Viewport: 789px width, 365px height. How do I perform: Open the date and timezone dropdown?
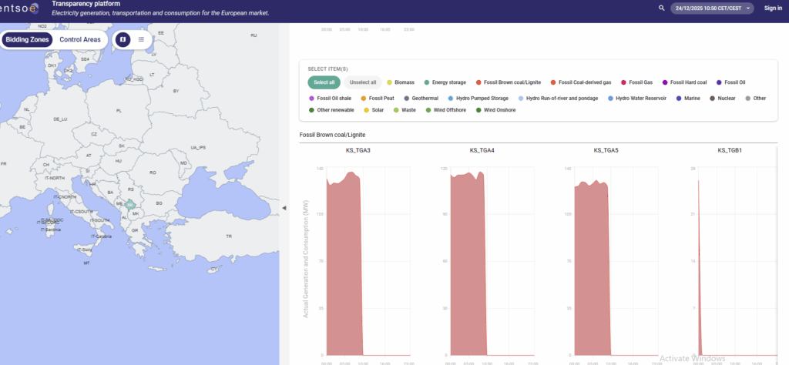712,8
